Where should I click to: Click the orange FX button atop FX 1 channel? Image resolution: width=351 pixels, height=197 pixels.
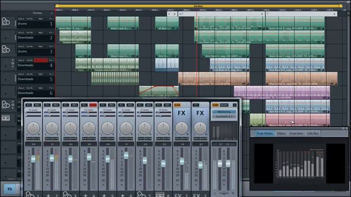[177, 105]
